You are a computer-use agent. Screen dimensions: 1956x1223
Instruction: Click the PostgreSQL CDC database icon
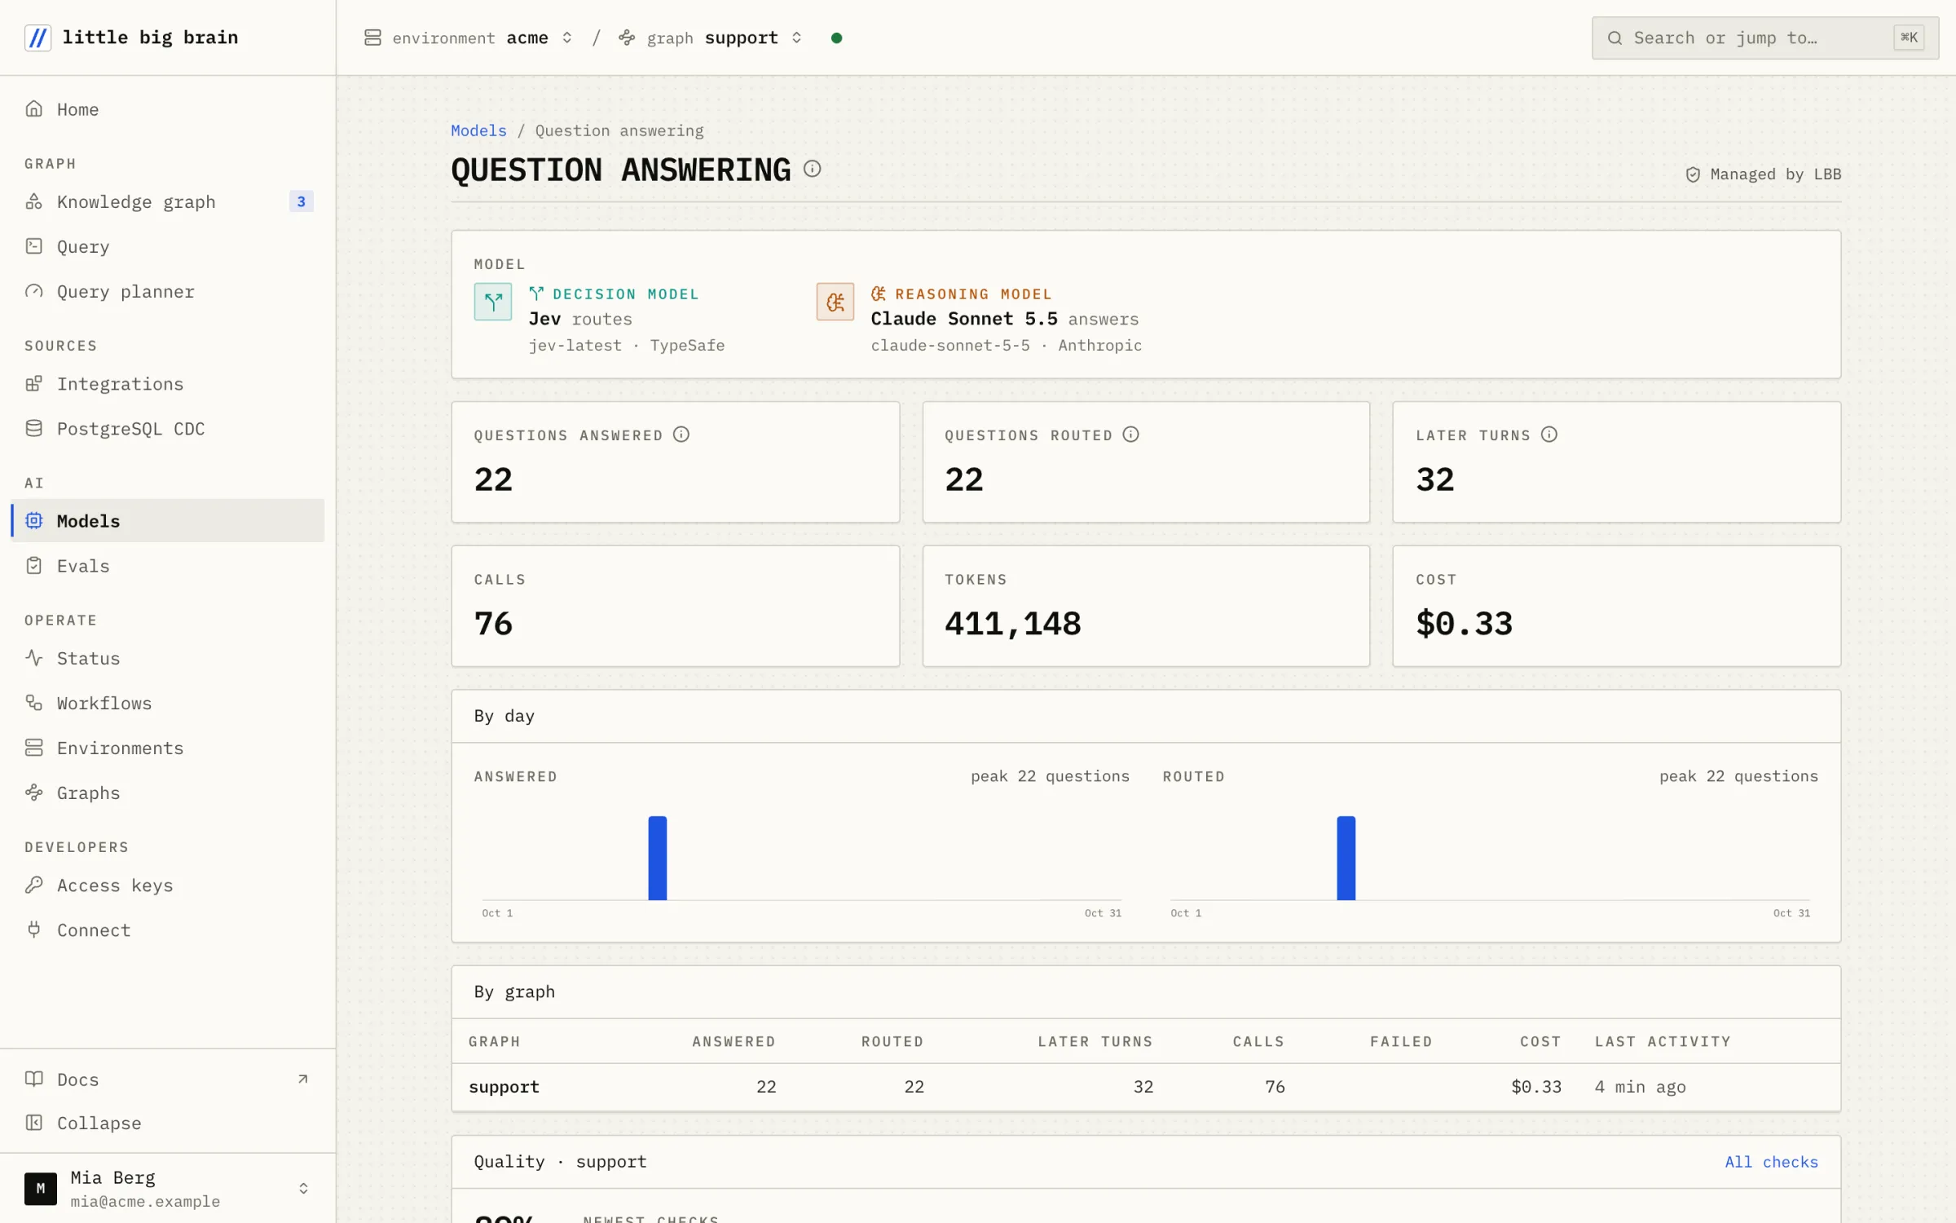(x=33, y=428)
